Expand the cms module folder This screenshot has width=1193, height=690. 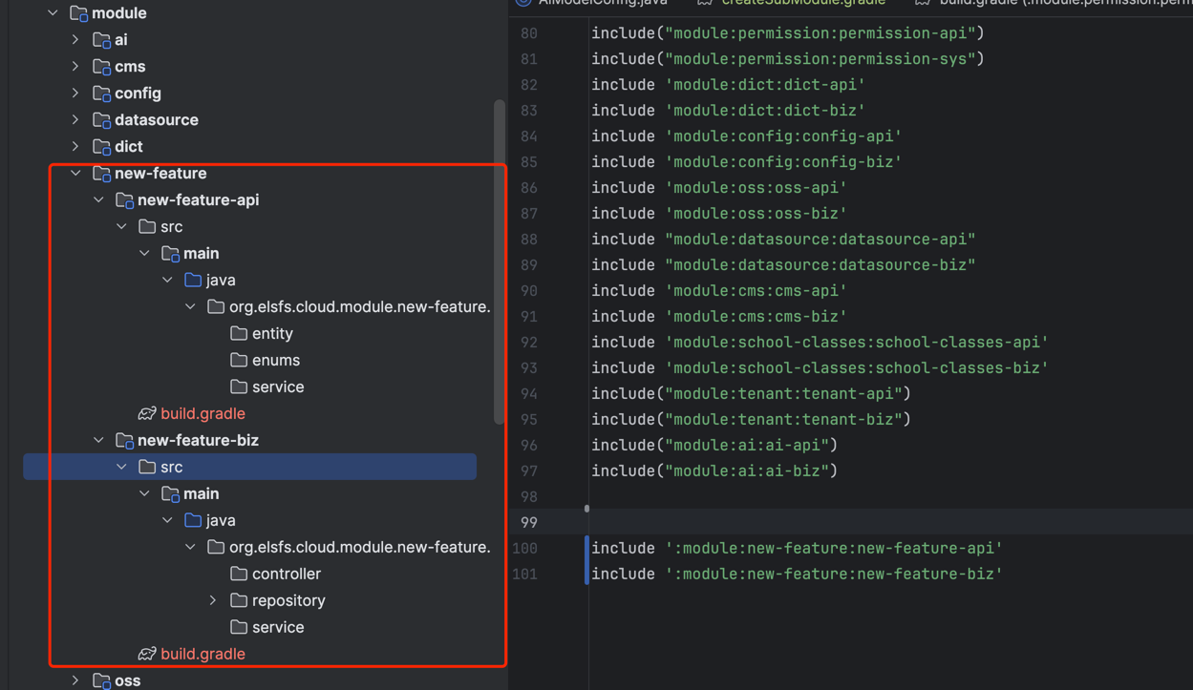[x=75, y=67]
